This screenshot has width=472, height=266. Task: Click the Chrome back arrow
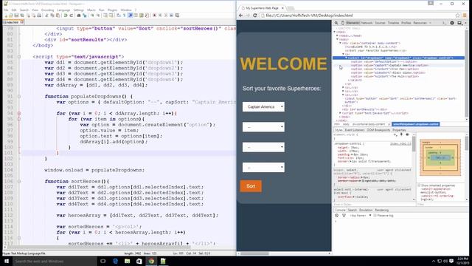[x=241, y=16]
